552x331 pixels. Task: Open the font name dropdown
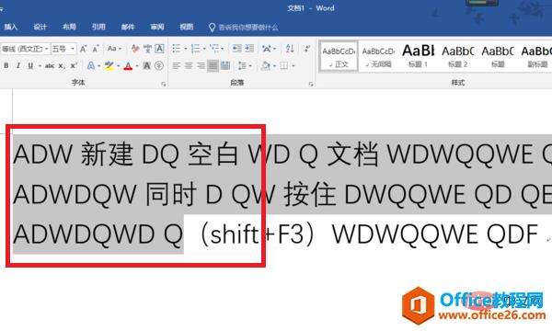coord(25,49)
